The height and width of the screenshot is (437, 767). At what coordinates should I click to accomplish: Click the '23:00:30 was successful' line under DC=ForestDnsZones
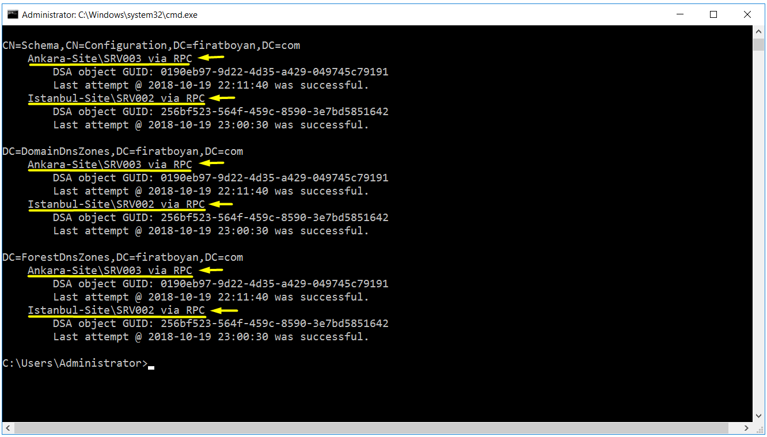coord(211,337)
